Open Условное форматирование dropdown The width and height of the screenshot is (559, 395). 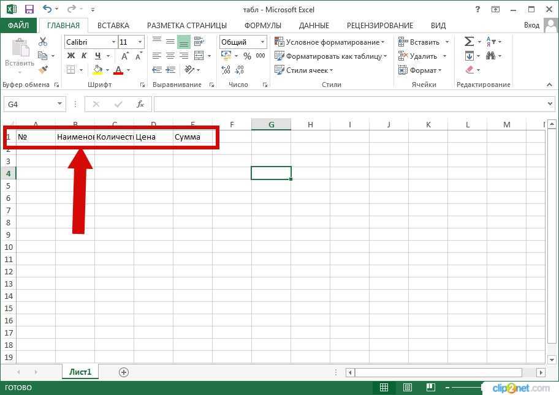pyautogui.click(x=329, y=42)
